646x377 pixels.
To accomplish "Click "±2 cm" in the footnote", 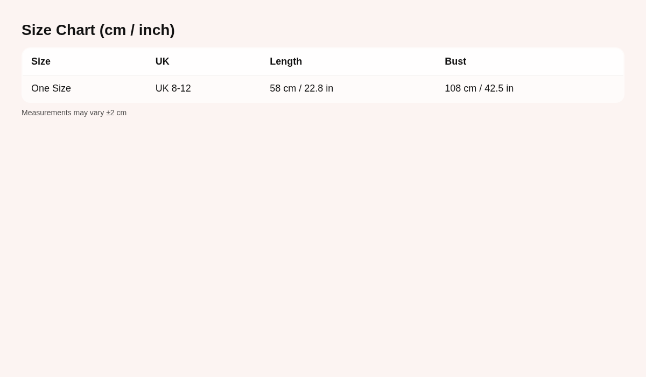I will pyautogui.click(x=116, y=113).
